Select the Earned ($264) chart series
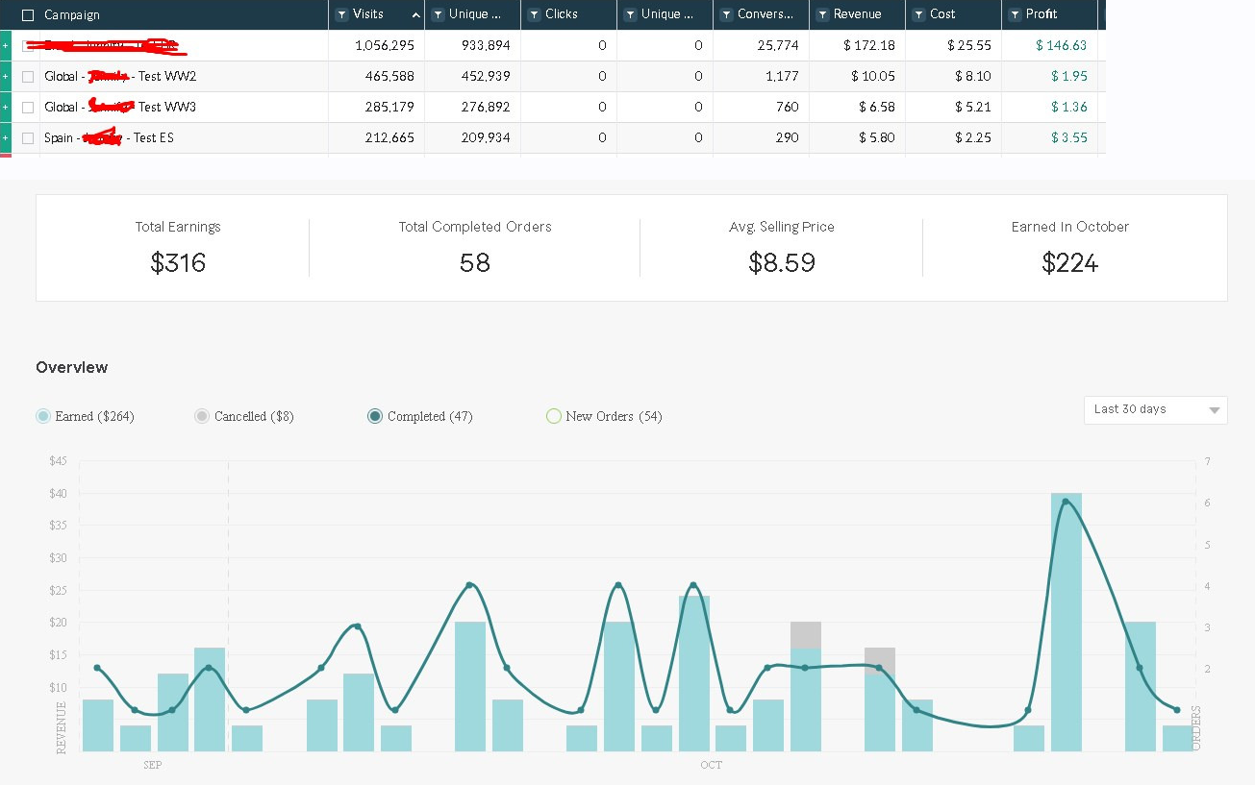The image size is (1255, 785). (x=43, y=416)
